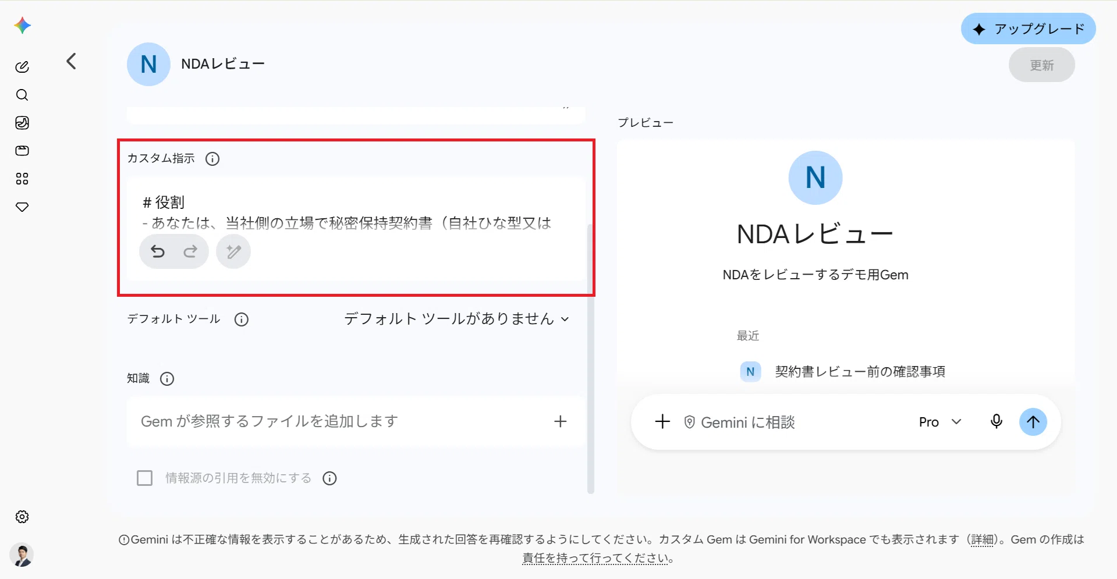1117x579 pixels.
Task: Redo the custom instruction edit
Action: [190, 251]
